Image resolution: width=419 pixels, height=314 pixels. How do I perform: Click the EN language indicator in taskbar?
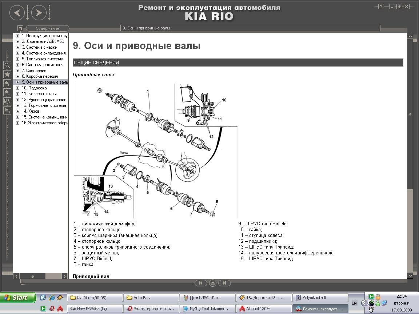coord(354,303)
